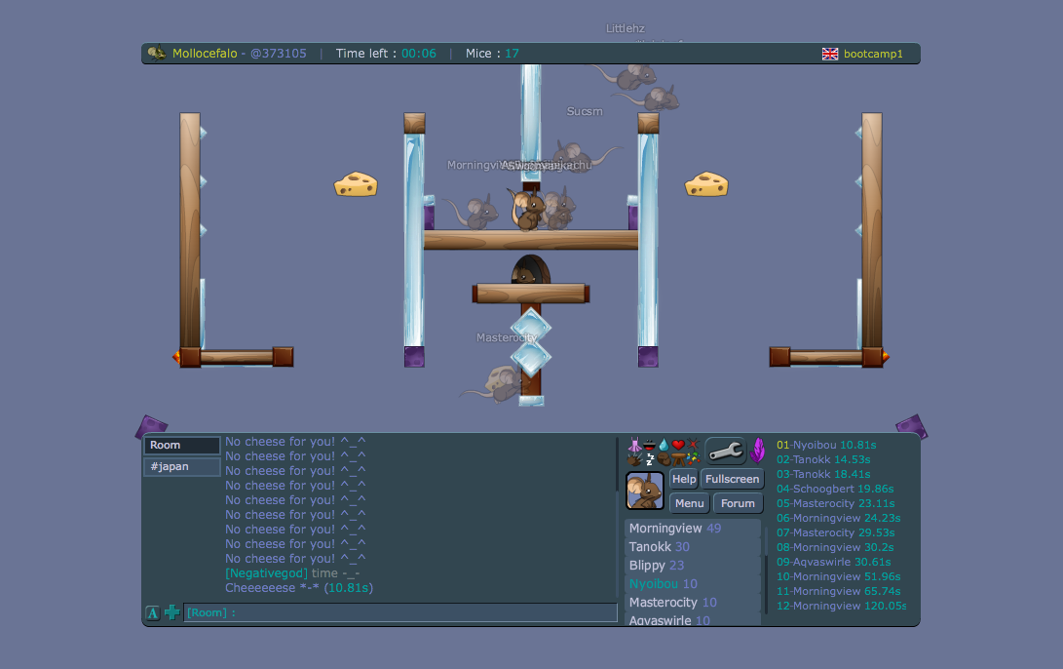
Task: Click the left cheese in the game
Action: [356, 184]
